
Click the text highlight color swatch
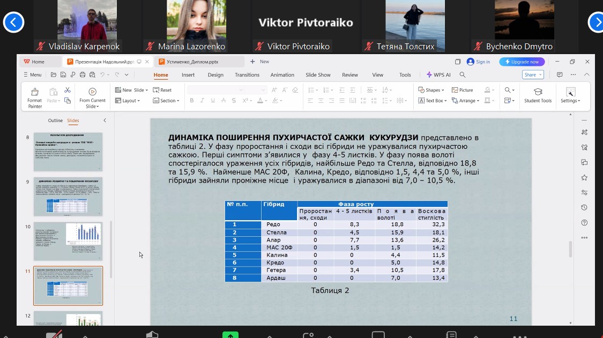coord(275,100)
